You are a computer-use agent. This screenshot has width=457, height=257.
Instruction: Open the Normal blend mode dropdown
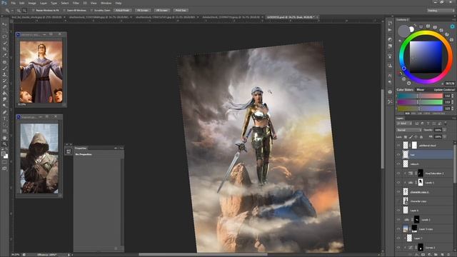pos(408,130)
